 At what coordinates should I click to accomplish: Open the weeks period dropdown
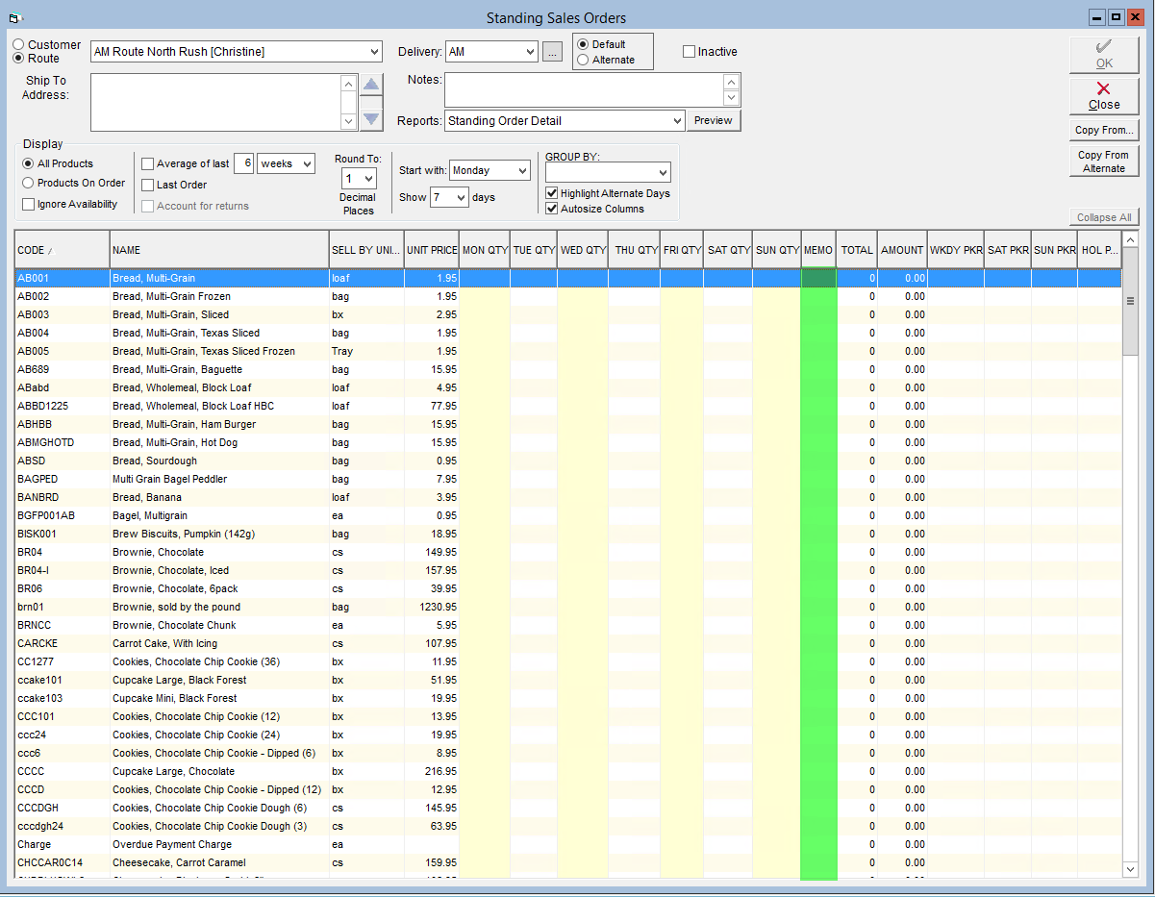tap(307, 164)
